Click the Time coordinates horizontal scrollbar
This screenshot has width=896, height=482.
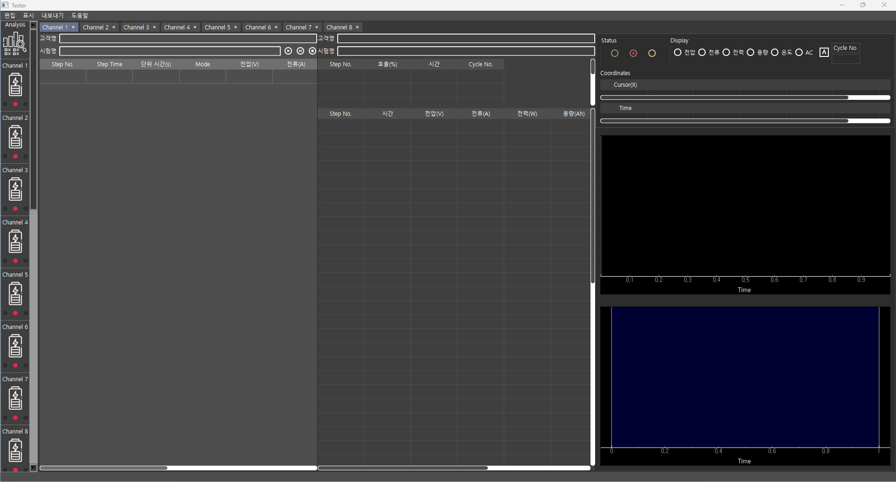[x=745, y=121]
